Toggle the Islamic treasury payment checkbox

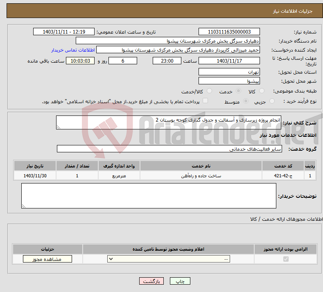click(206, 101)
